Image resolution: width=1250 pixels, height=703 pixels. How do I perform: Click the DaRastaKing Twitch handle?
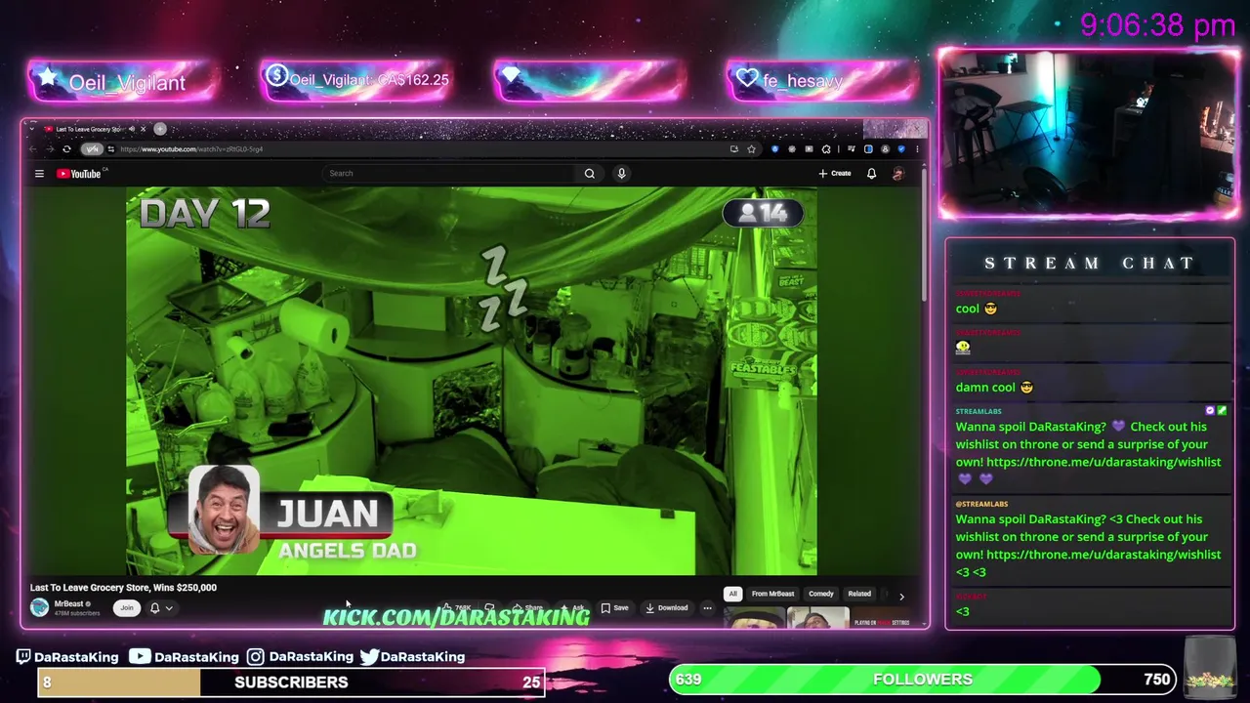tap(67, 656)
